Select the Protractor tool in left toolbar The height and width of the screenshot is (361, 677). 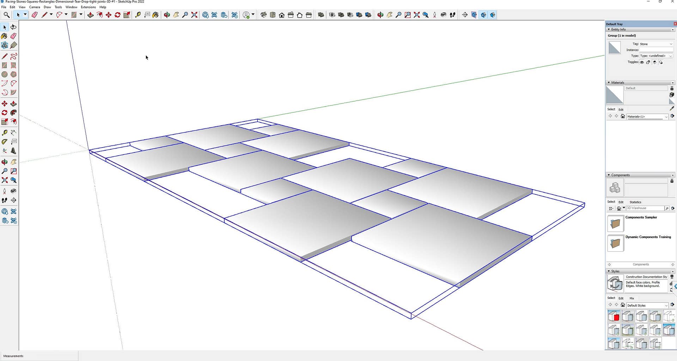click(x=4, y=142)
